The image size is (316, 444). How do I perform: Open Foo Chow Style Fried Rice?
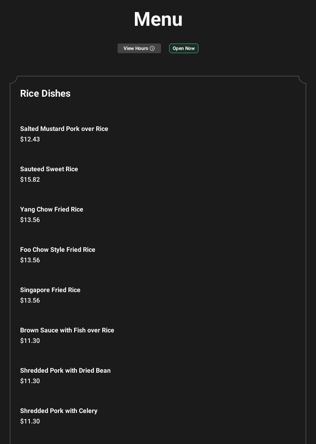58,250
